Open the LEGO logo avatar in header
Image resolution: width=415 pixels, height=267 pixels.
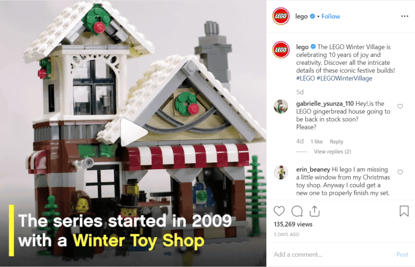(x=281, y=16)
